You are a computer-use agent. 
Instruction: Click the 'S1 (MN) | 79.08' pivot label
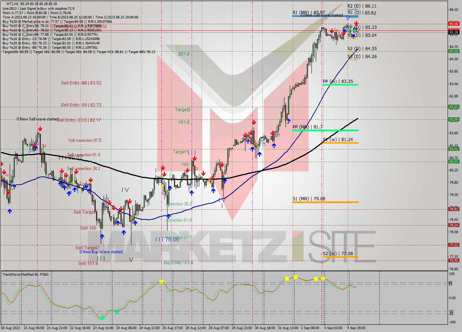coord(309,199)
